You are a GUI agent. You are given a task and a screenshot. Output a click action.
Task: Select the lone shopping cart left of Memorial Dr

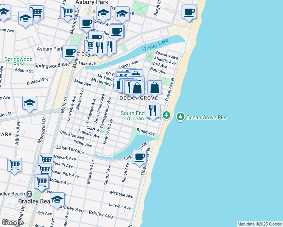click(15, 165)
